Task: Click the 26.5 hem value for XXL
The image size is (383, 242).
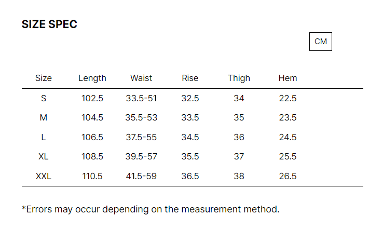Action: pyautogui.click(x=288, y=177)
